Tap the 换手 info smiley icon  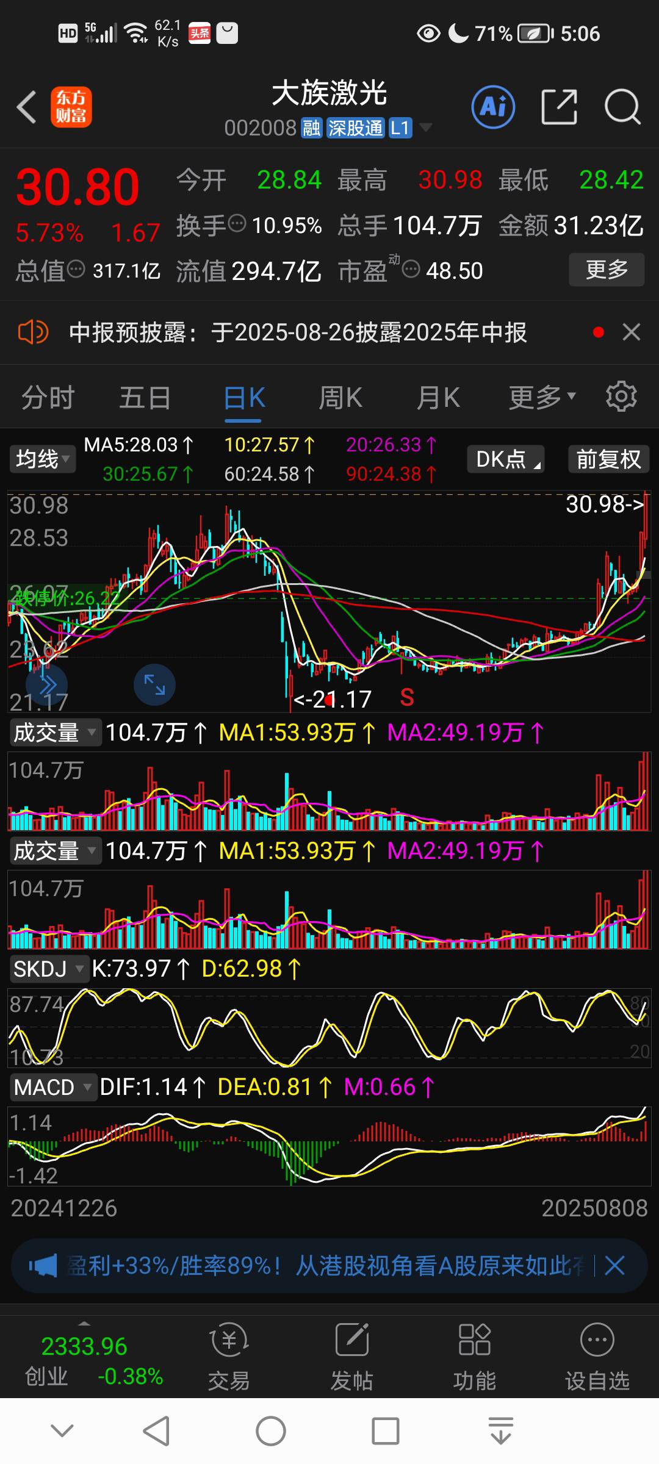tap(237, 223)
